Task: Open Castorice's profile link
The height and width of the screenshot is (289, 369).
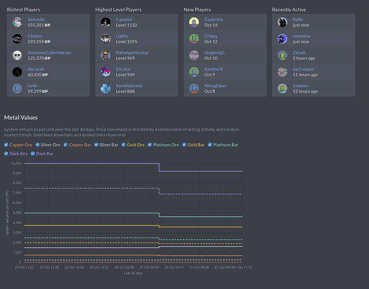Action: pyautogui.click(x=213, y=20)
